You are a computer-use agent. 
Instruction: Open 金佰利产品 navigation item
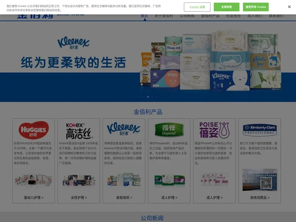(x=210, y=16)
